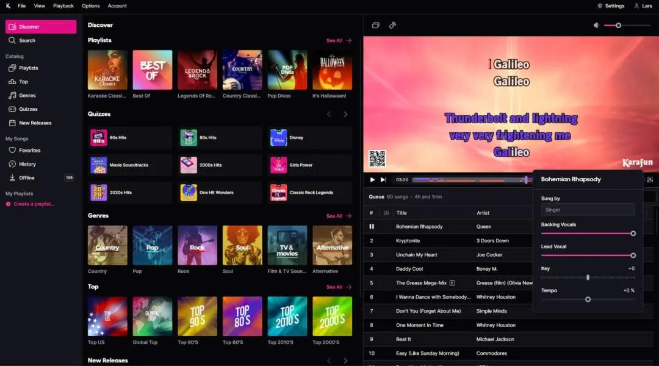The height and width of the screenshot is (366, 659).
Task: Open the Karaoke Classics playlist thumbnail
Action: [107, 70]
